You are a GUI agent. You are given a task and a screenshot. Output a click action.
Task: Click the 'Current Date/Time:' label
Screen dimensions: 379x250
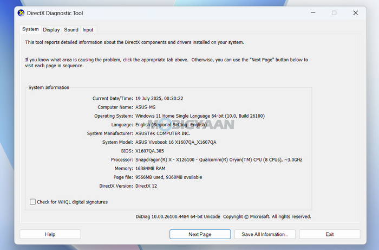pyautogui.click(x=113, y=99)
